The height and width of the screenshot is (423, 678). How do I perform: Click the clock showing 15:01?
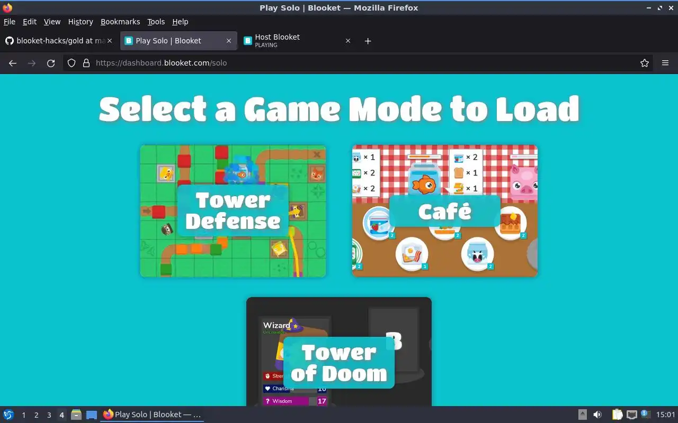[665, 415]
